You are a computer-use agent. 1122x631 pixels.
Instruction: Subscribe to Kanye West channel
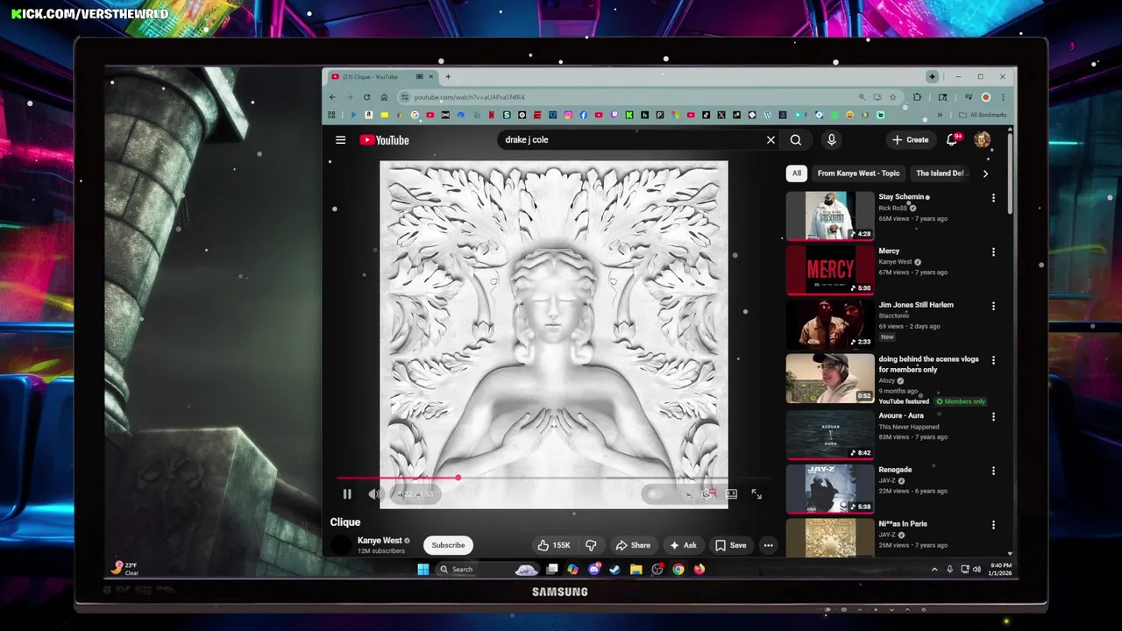[x=448, y=545]
